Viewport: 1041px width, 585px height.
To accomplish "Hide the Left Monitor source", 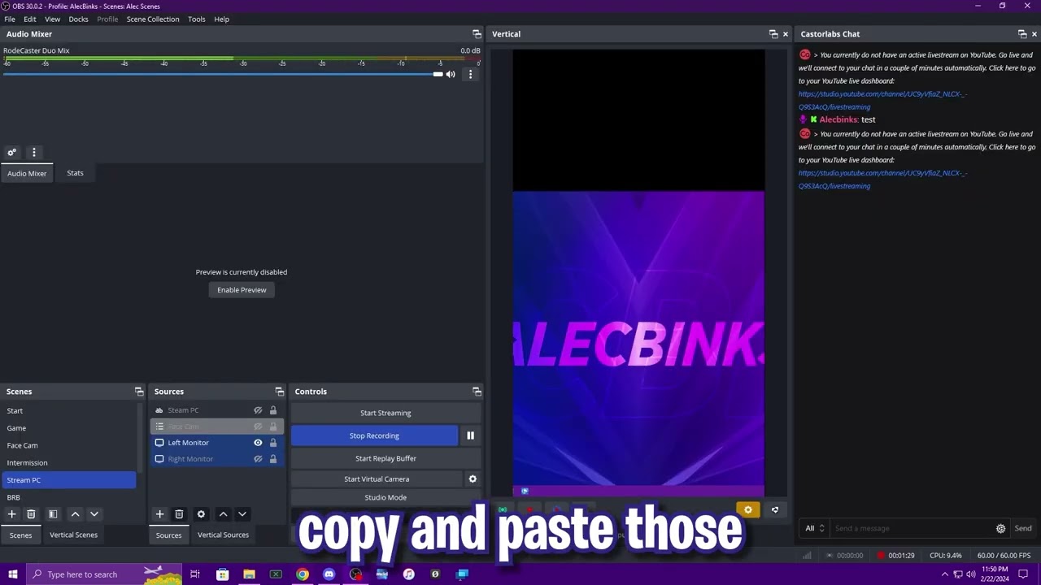I will point(258,443).
